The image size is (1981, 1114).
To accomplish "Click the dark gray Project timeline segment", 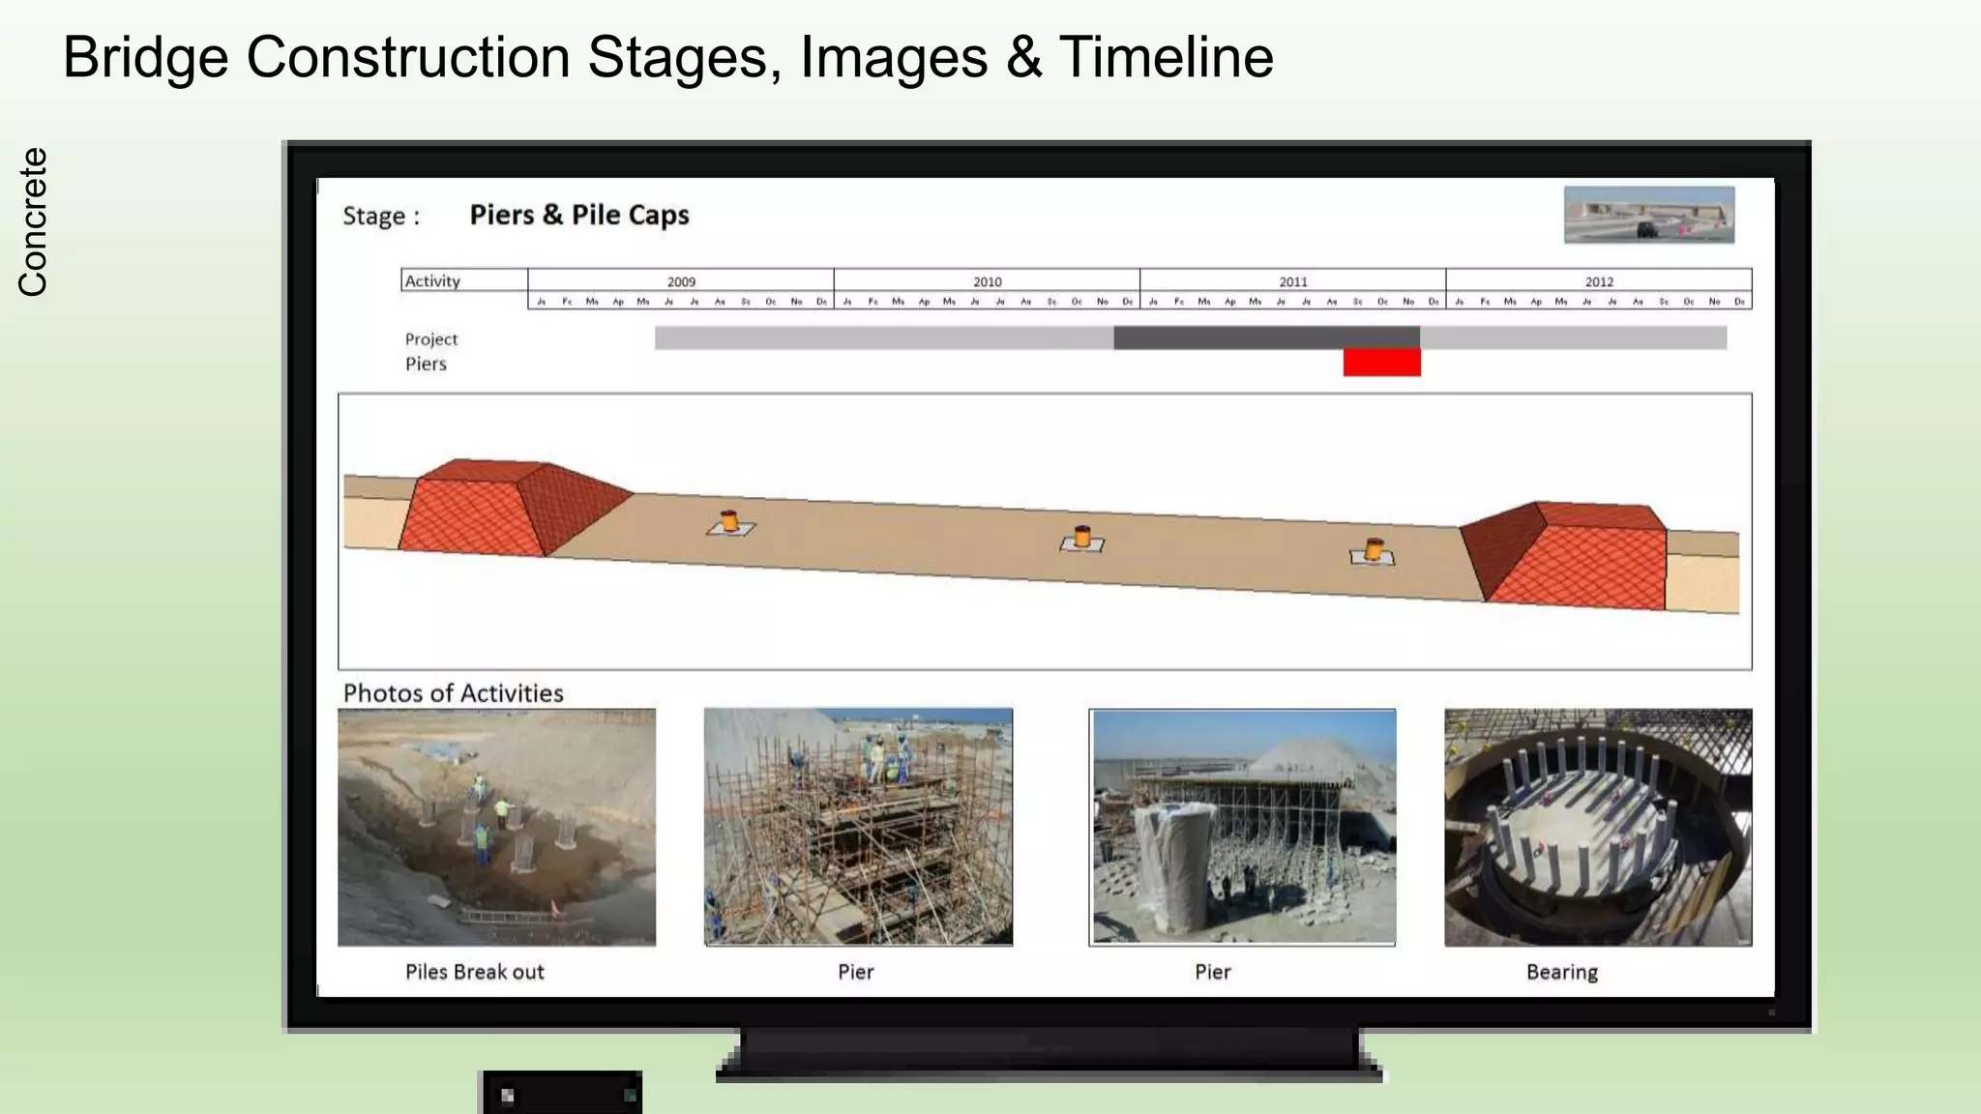I will click(x=1266, y=337).
